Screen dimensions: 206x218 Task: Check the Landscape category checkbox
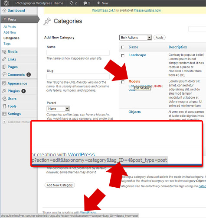click(123, 55)
